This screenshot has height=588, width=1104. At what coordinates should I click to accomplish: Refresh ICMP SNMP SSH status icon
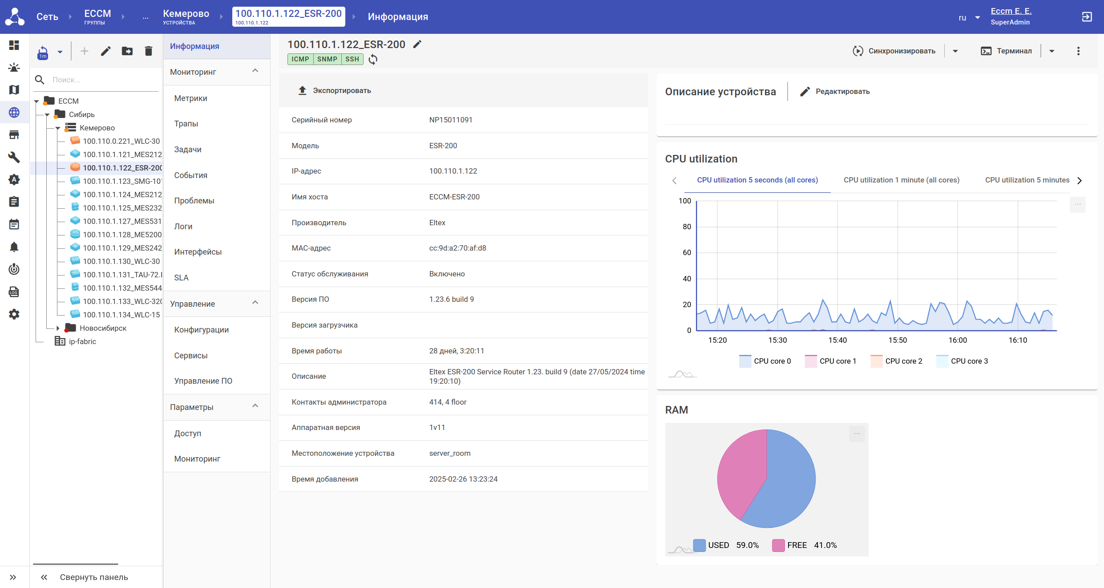point(373,59)
